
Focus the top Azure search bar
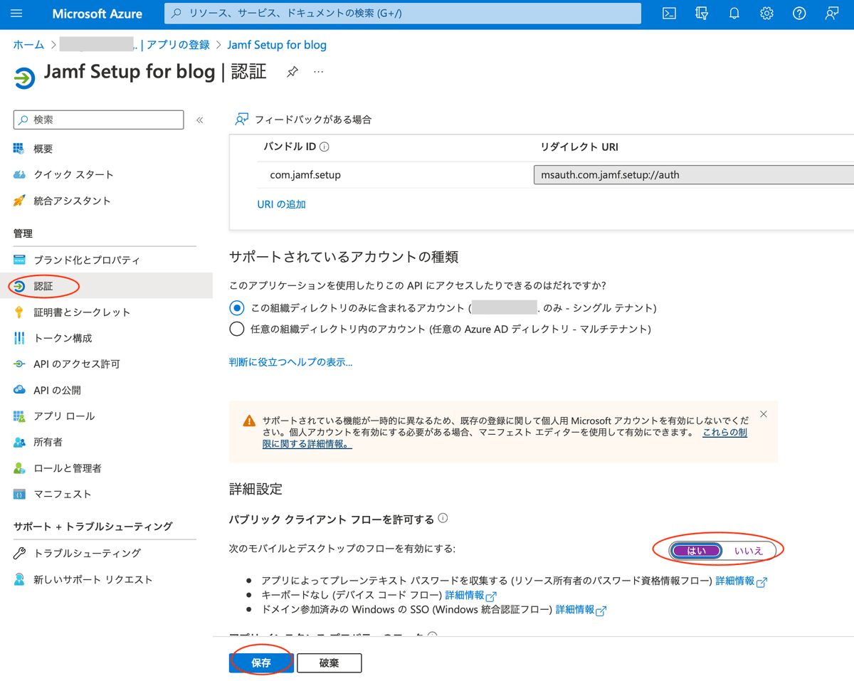[x=403, y=14]
